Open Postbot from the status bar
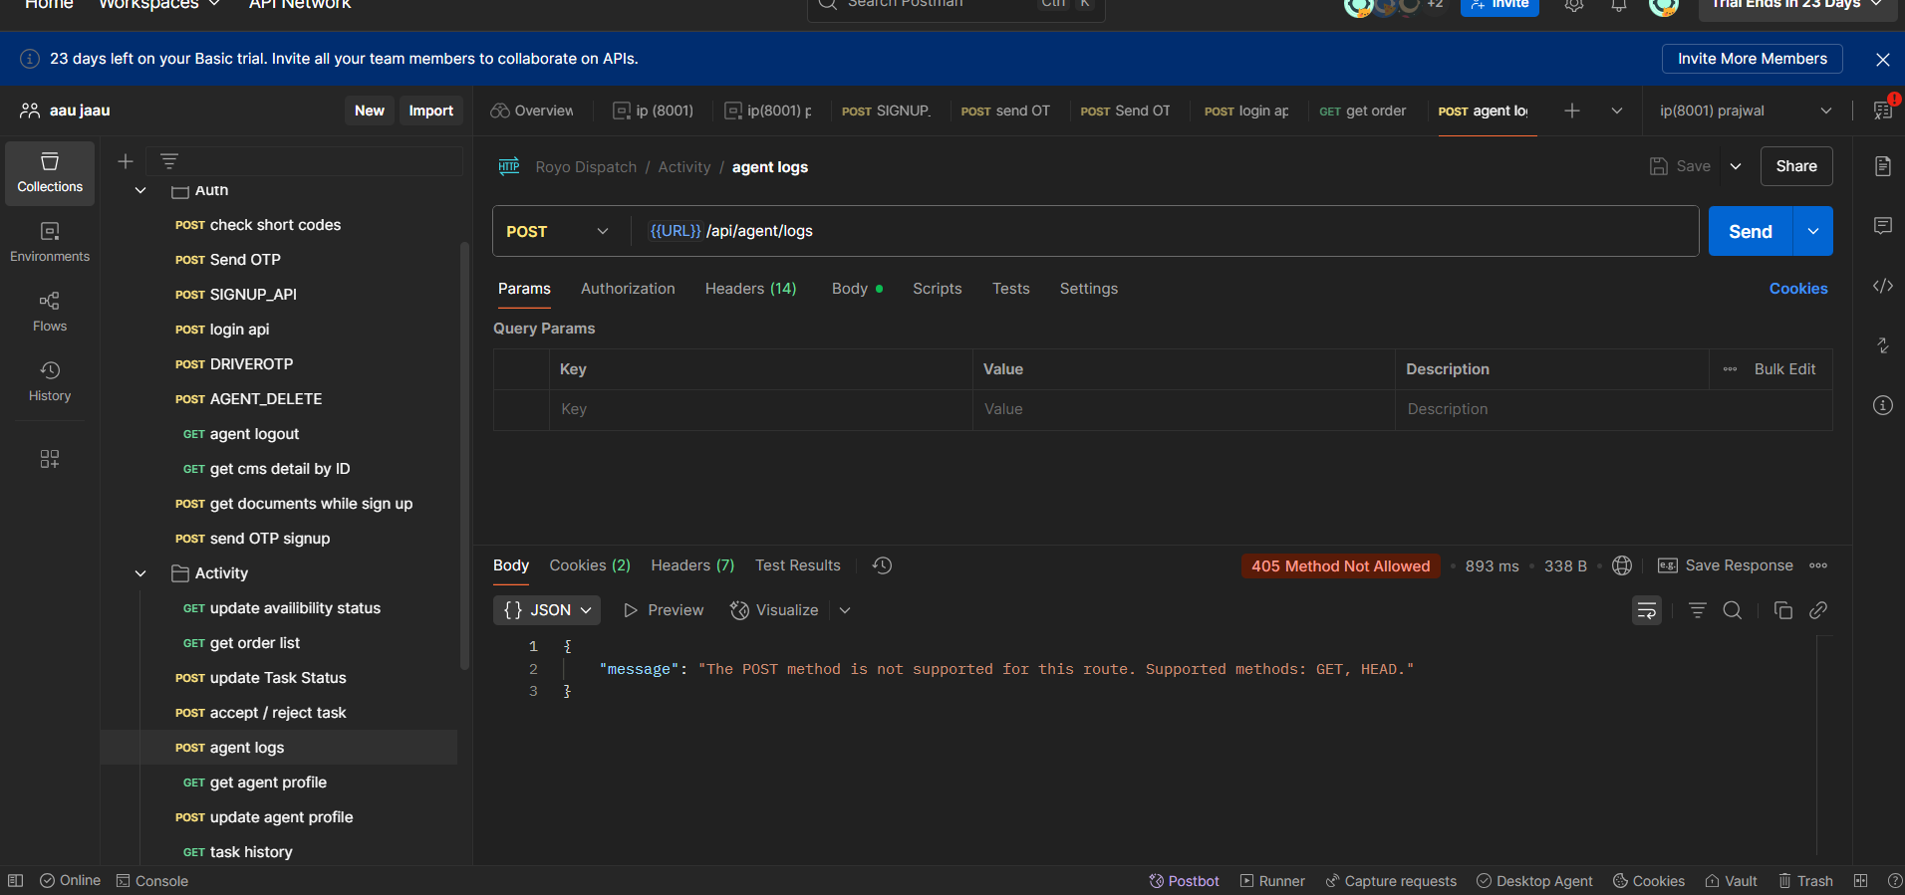 [1184, 881]
